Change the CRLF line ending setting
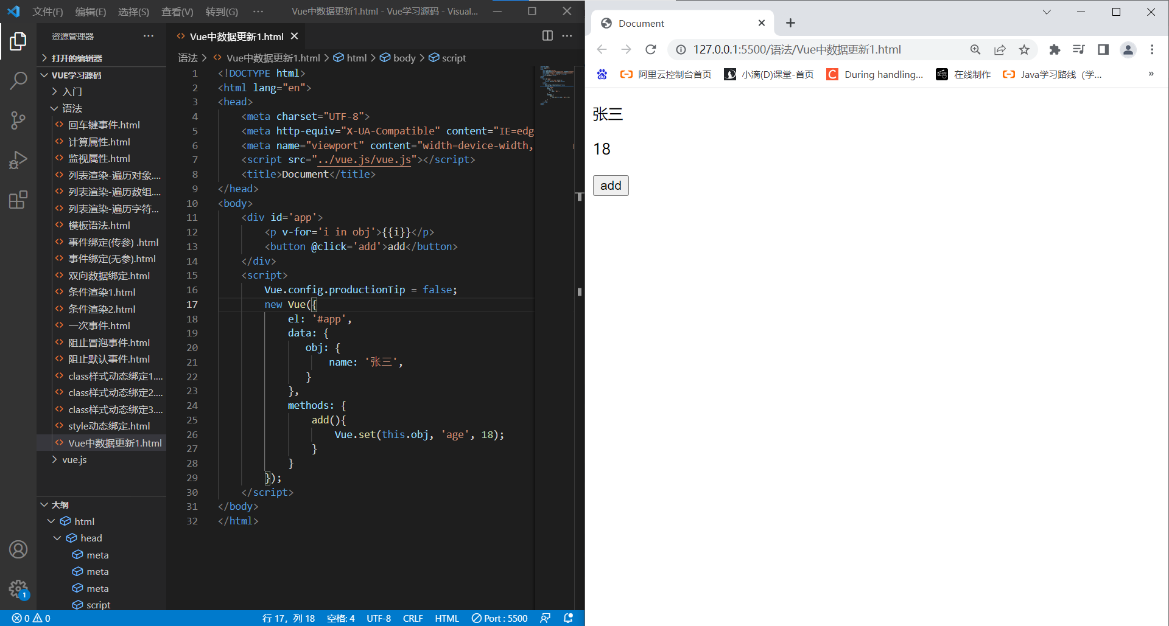The height and width of the screenshot is (626, 1169). [x=413, y=618]
